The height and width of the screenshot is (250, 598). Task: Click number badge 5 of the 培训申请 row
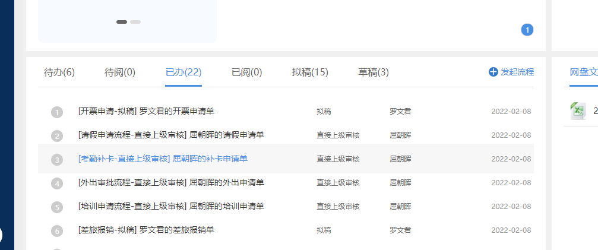tap(57, 207)
